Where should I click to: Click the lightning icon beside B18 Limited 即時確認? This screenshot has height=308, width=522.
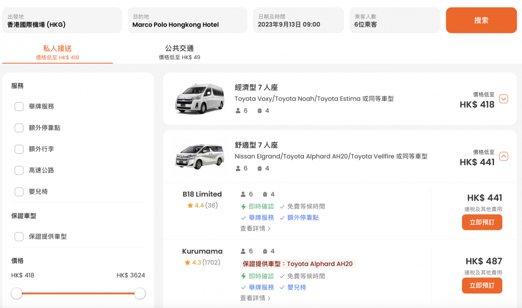(243, 207)
